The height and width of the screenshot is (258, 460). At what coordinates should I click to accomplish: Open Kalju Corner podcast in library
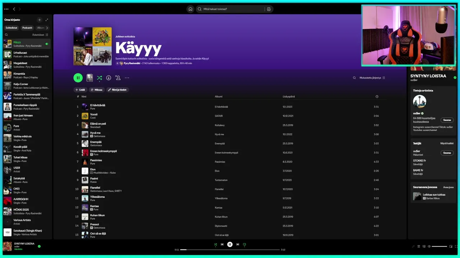click(27, 86)
